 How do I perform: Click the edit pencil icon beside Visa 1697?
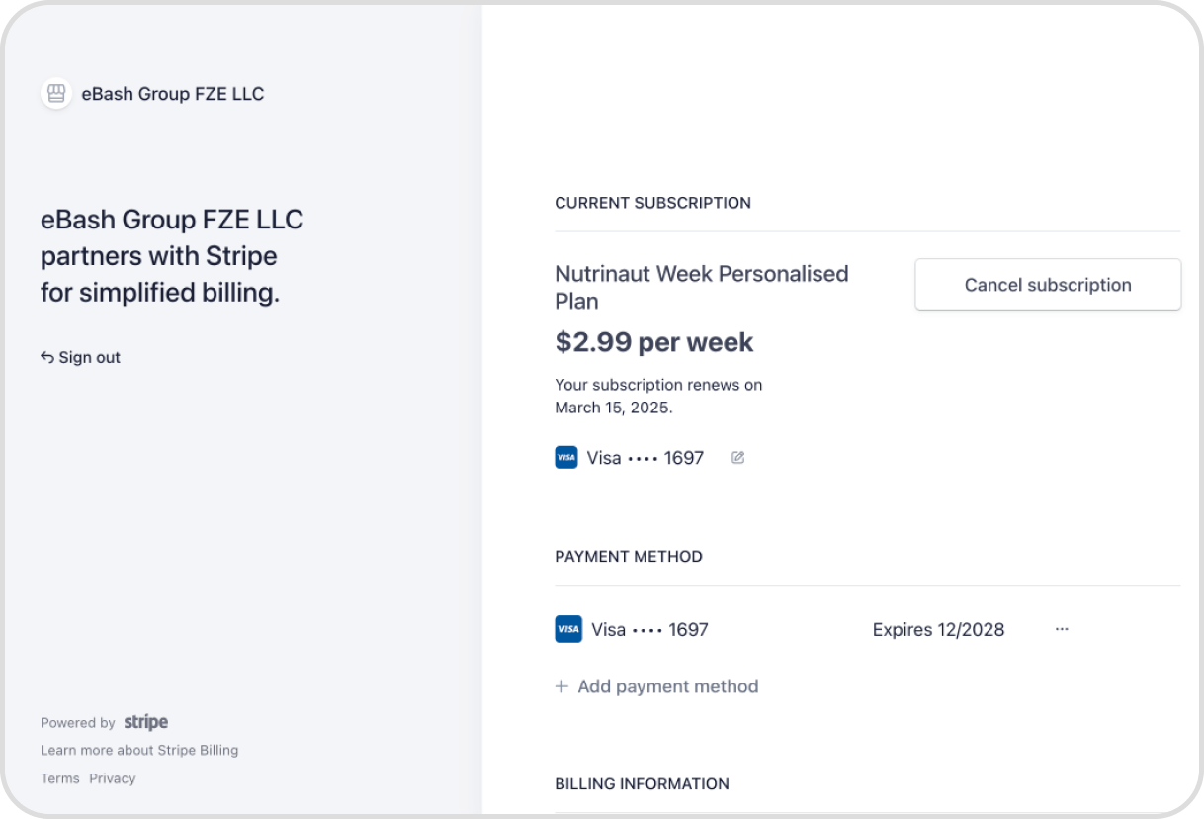737,458
